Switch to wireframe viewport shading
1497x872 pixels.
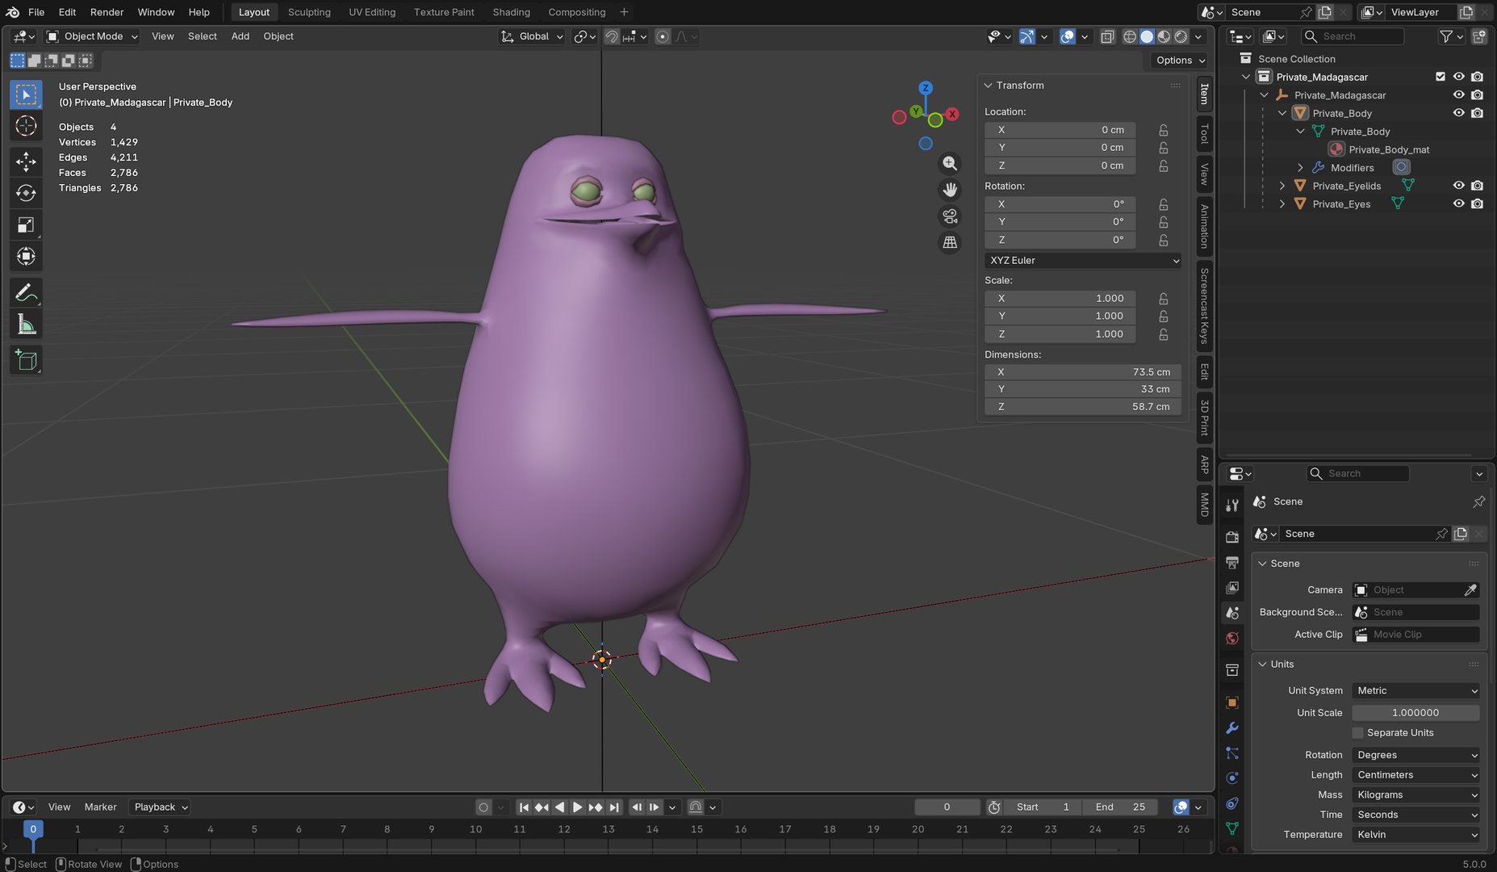[1130, 36]
